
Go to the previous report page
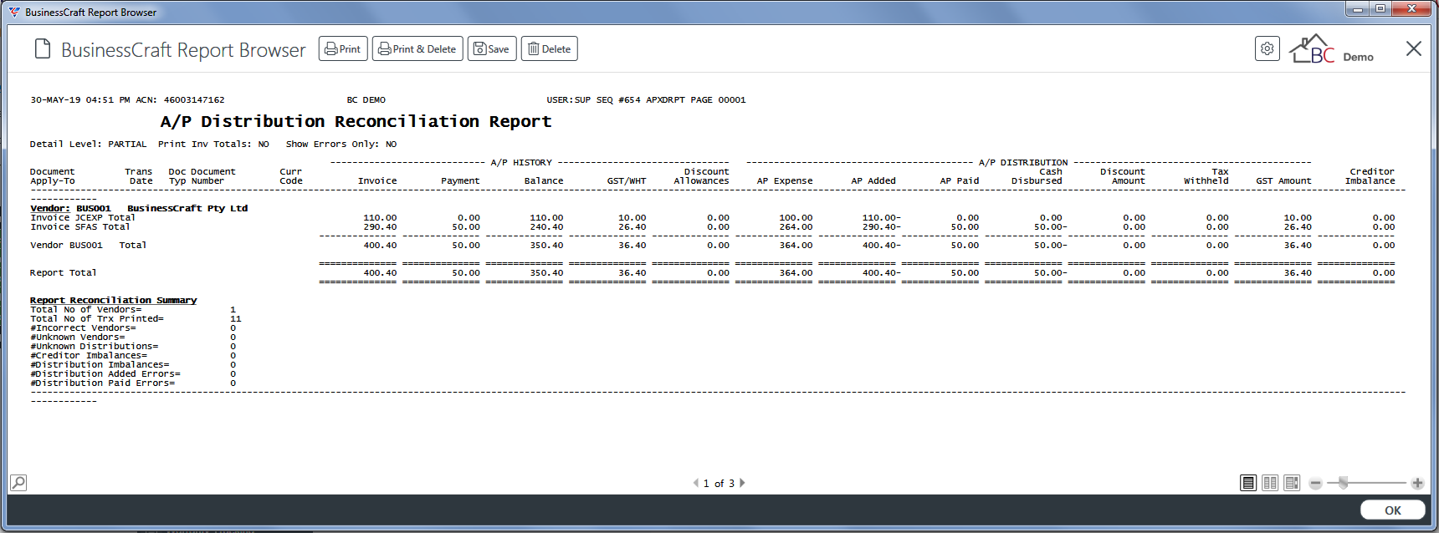point(695,483)
